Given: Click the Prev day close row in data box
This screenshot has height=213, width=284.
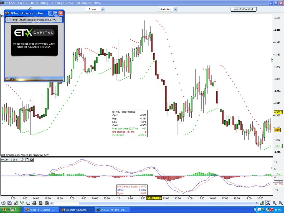Looking at the screenshot, I should pos(130,128).
